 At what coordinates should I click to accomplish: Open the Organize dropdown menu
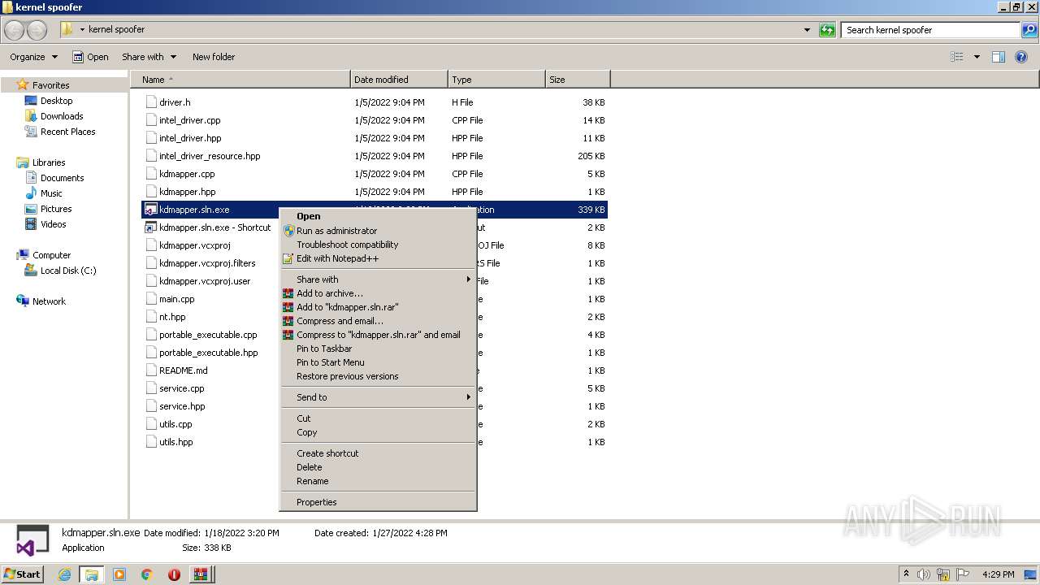(x=34, y=57)
